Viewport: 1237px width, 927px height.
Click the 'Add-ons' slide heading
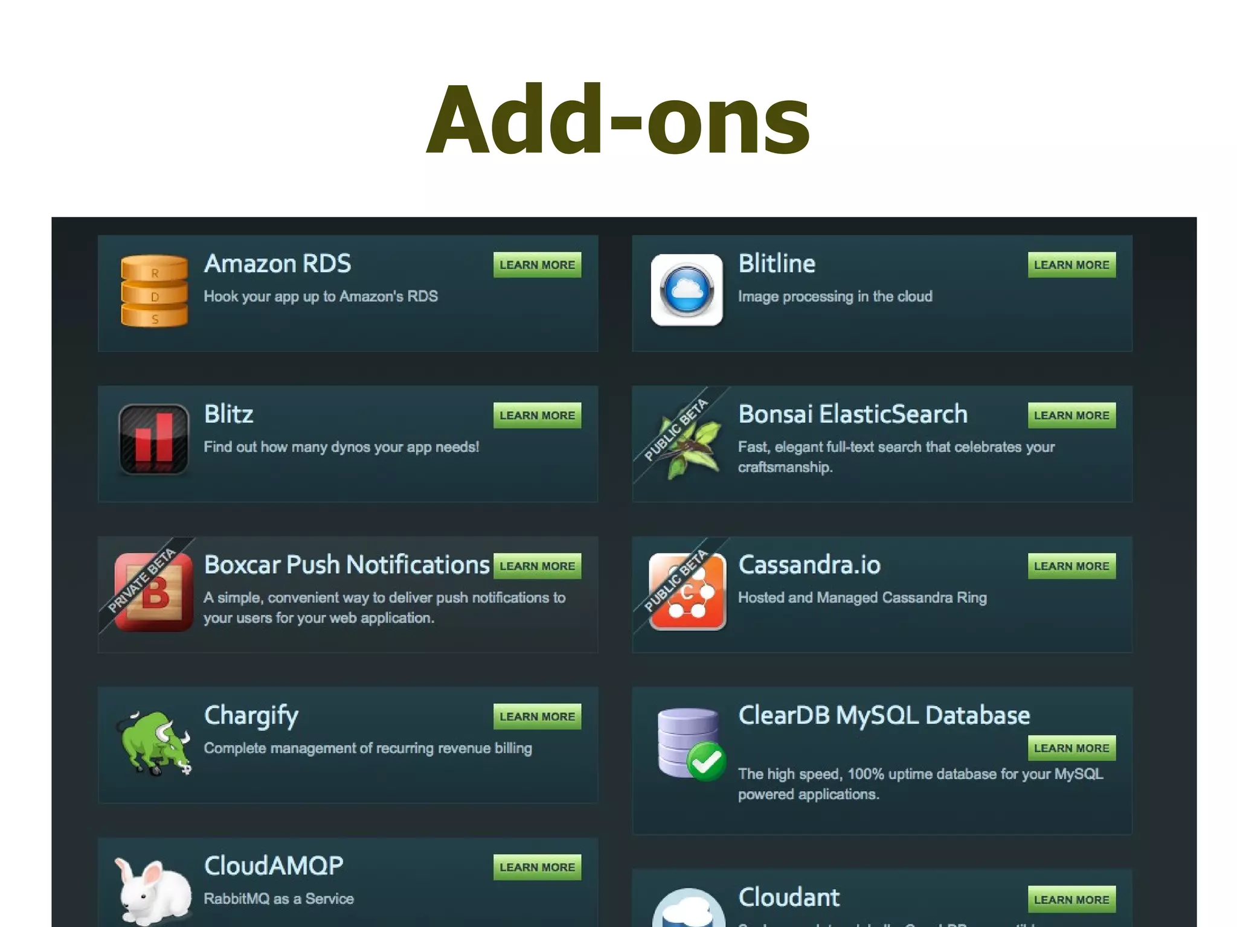tap(618, 119)
